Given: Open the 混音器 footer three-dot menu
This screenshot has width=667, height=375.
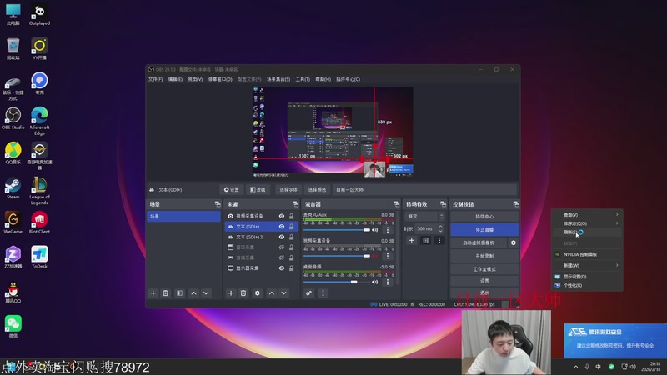Looking at the screenshot, I should (323, 293).
